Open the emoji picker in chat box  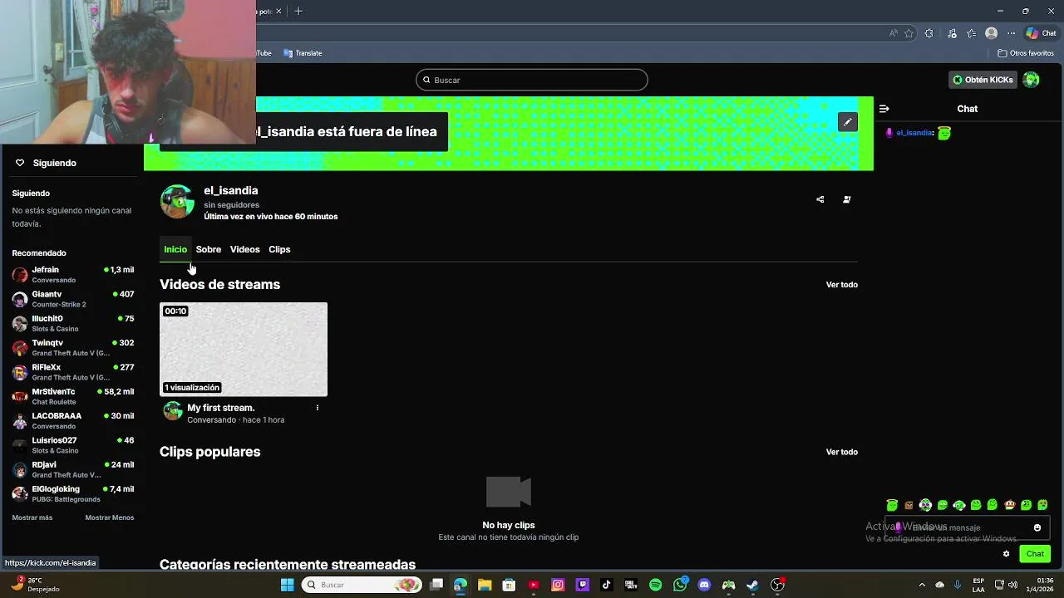(x=1037, y=527)
